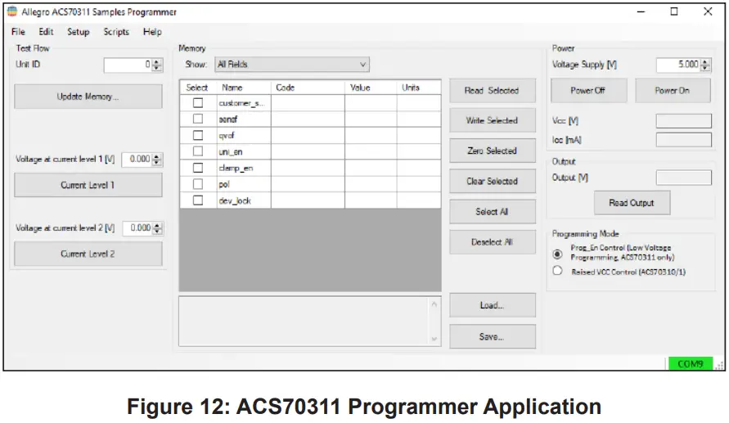Click the Load... button
Viewport: 729px width, 423px height.
[493, 305]
